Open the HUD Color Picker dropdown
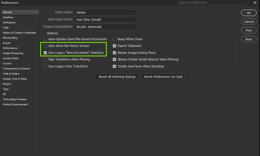Image resolution: width=260 pixels, height=156 pixels. pyautogui.click(x=106, y=19)
